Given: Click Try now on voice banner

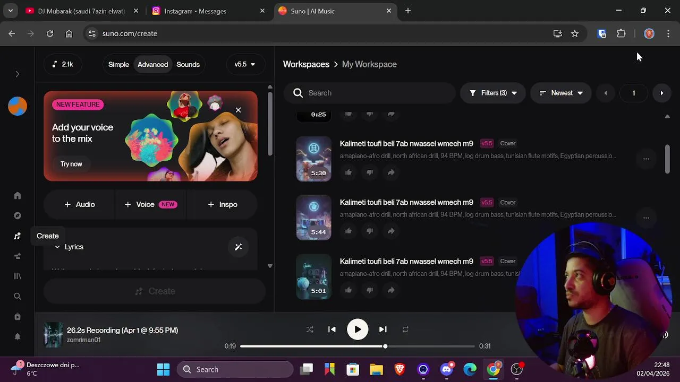Looking at the screenshot, I should coord(71,164).
